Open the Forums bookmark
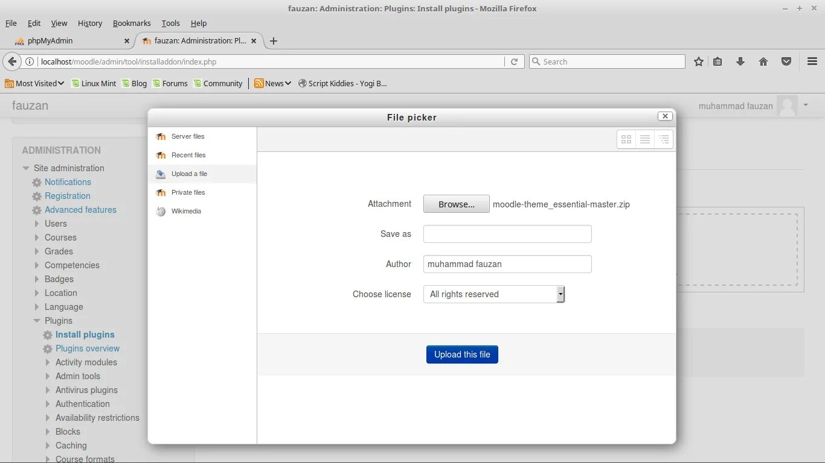 170,83
